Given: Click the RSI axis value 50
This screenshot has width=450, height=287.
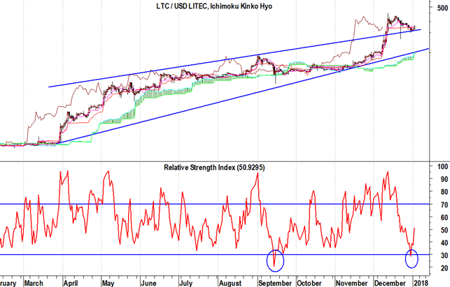Looking at the screenshot, I should point(444,230).
